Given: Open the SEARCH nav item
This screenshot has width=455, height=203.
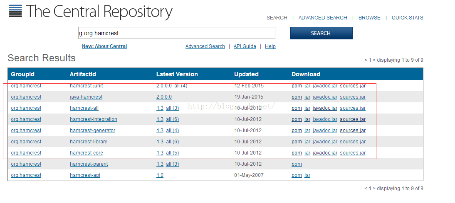Looking at the screenshot, I should [277, 18].
